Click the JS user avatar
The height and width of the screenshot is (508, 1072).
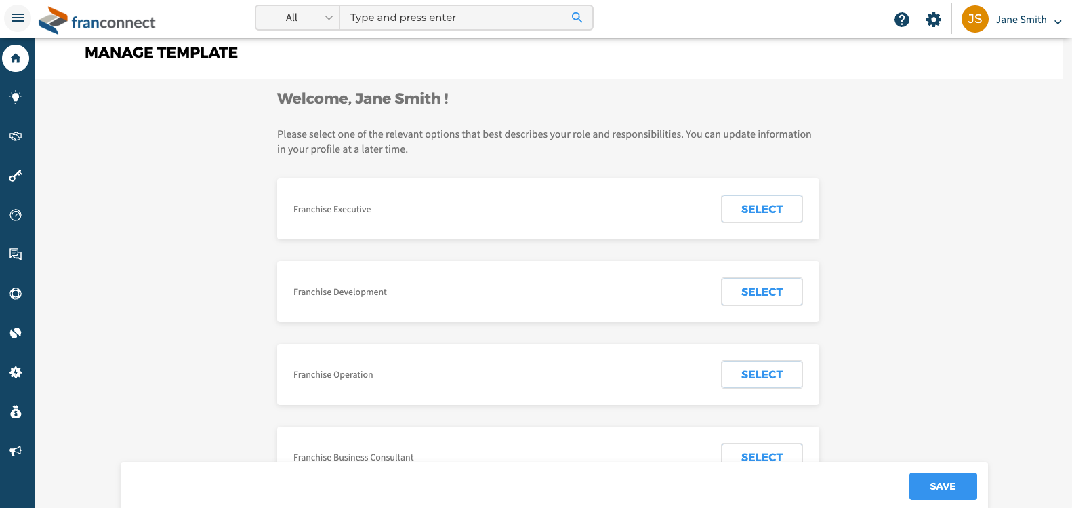pyautogui.click(x=975, y=19)
